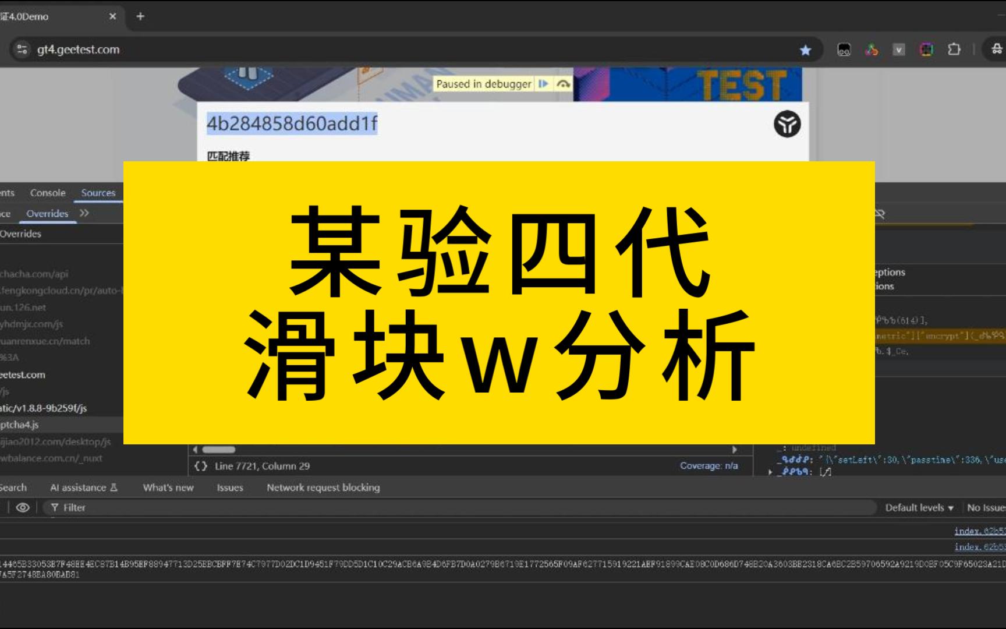Viewport: 1006px width, 629px height.
Task: Switch to the Console tab
Action: click(48, 193)
